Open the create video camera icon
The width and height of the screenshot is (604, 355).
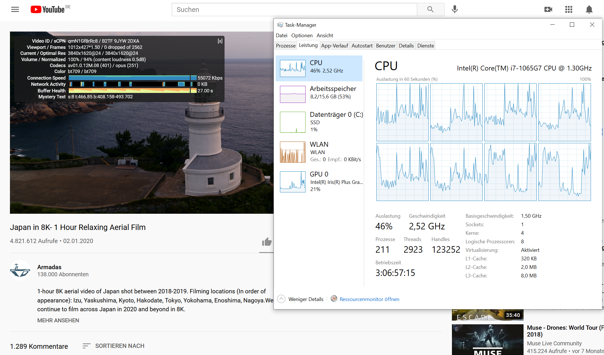pos(548,9)
